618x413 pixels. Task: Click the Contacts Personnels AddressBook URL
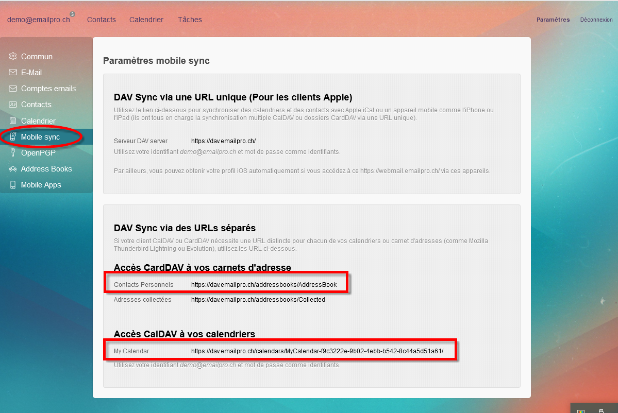point(264,285)
